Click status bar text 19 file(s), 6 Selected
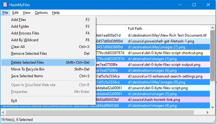 (17, 120)
